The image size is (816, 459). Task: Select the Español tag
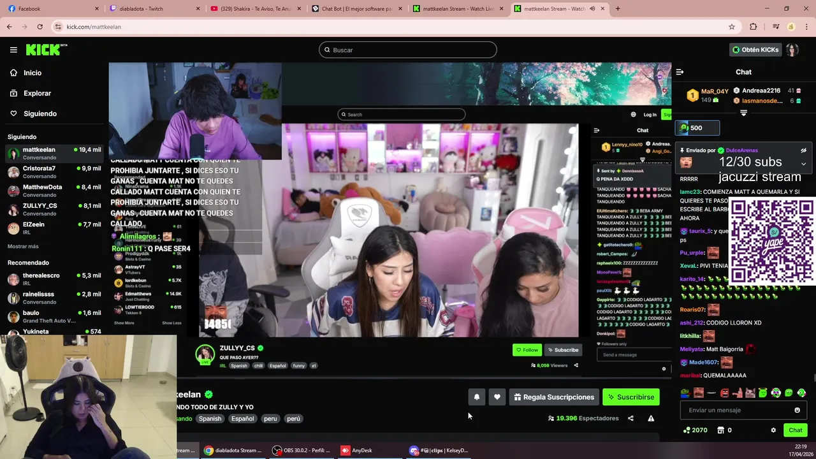click(242, 419)
